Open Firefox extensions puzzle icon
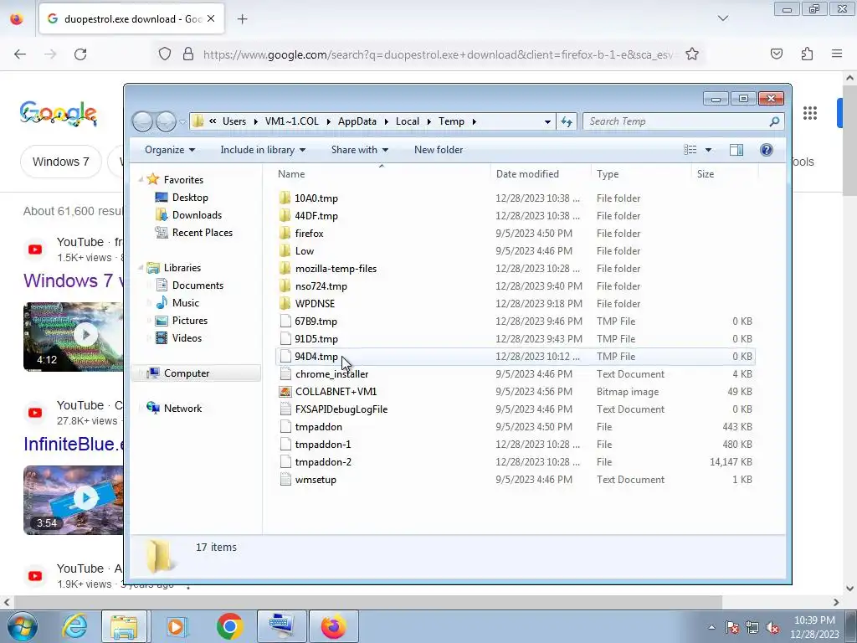This screenshot has height=643, width=857. [x=807, y=54]
